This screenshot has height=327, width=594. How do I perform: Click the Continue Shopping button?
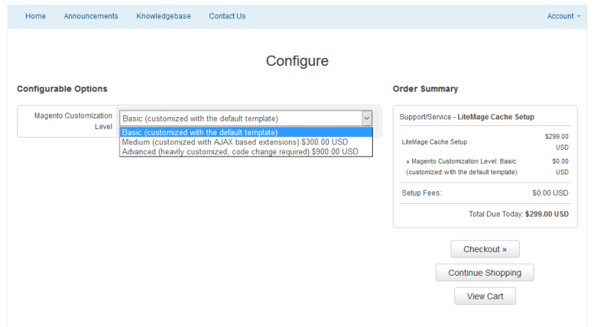coord(485,273)
